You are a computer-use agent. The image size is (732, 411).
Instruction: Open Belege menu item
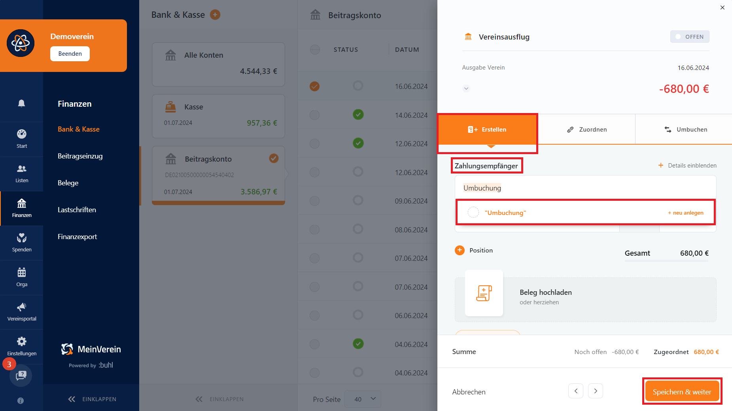(x=68, y=183)
